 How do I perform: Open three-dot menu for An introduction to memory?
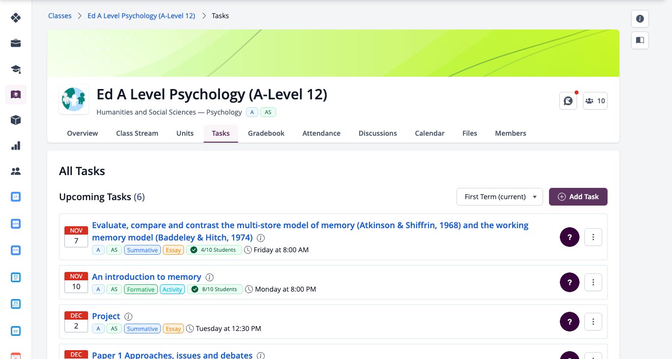pyautogui.click(x=593, y=282)
